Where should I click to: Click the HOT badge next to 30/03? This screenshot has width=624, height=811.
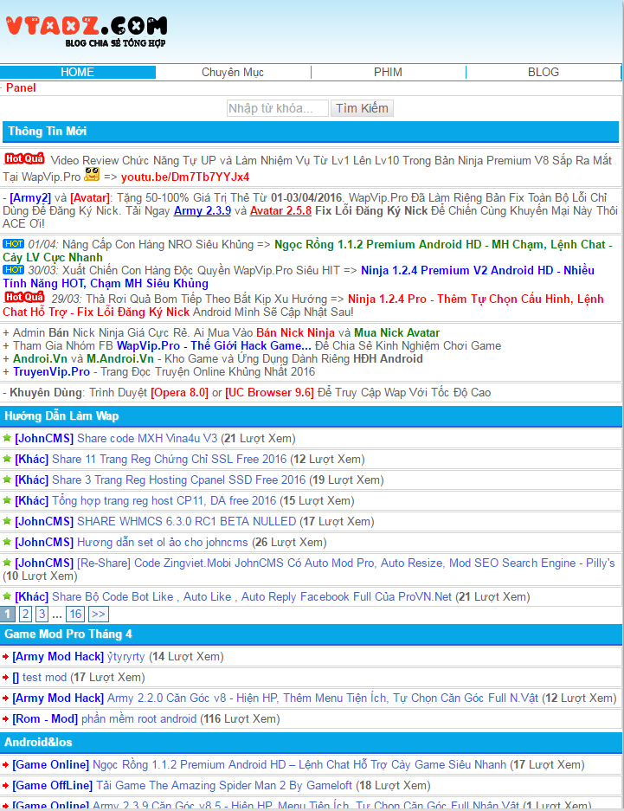point(14,269)
